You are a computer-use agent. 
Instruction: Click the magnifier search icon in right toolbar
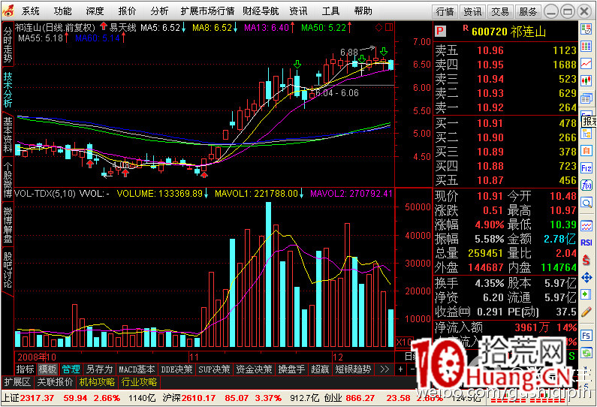click(x=586, y=203)
